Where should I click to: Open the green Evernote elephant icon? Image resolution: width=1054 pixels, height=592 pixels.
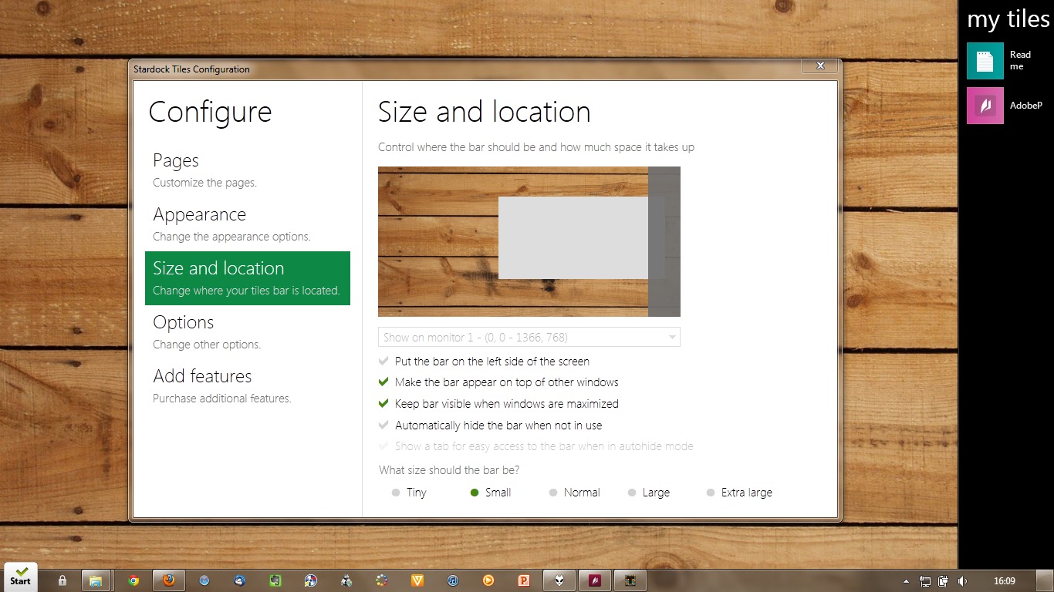coord(275,580)
